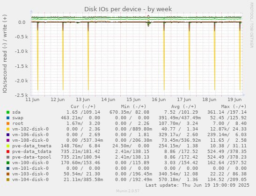Screen dimensions: 256x196
Task: Click the 'Last update: Thu Jun 19 19:00:09 2025' text
Action: click(x=197, y=185)
